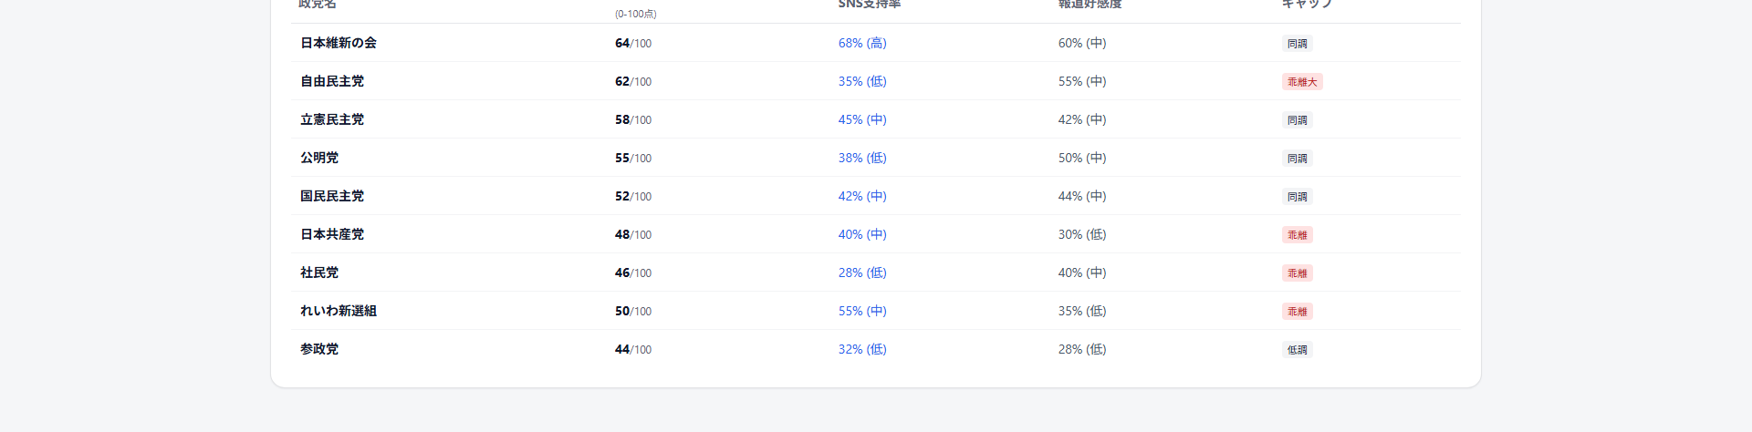Select the 日本維新の会 party name
Screen dimensions: 1752x432
(x=339, y=43)
